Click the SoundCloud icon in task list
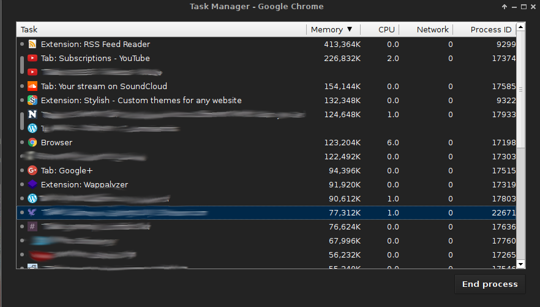The height and width of the screenshot is (307, 540). coord(32,87)
